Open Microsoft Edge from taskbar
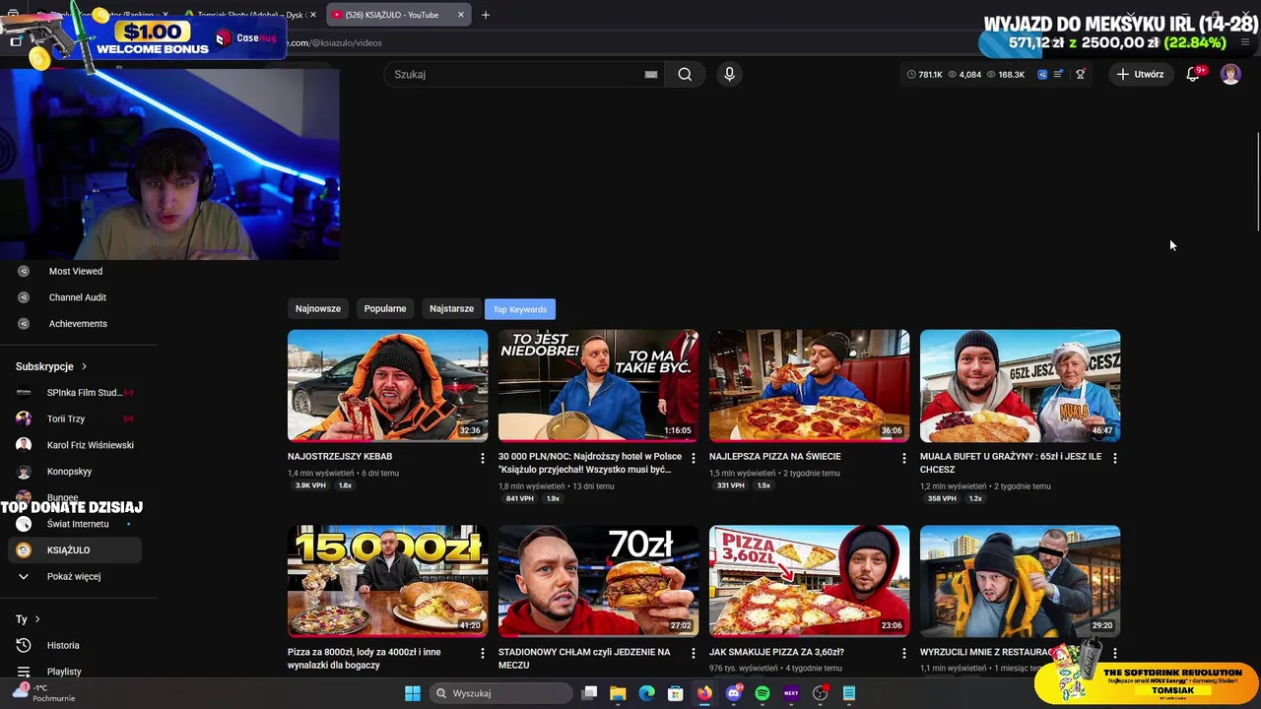 tap(646, 693)
